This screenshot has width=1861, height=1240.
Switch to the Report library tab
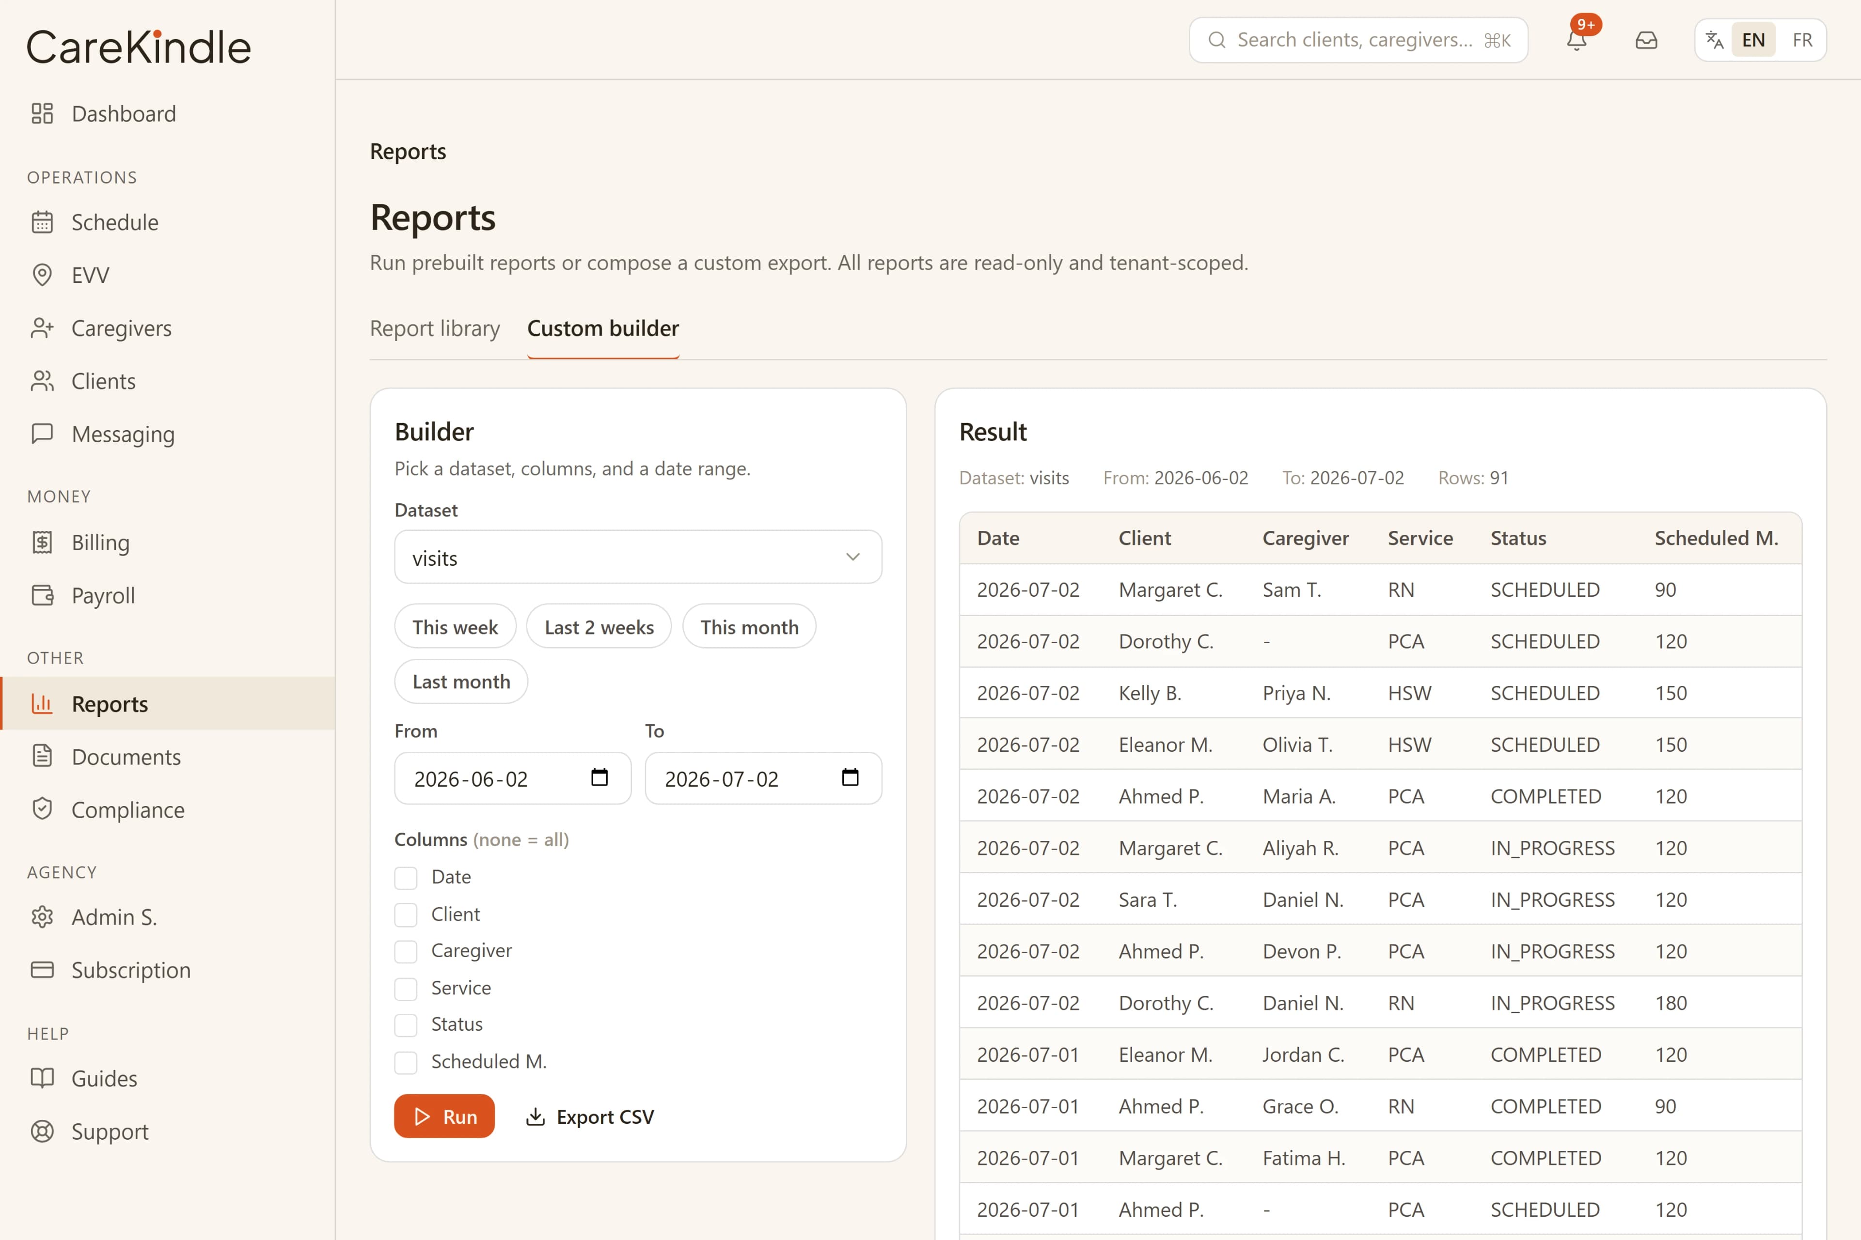pos(434,328)
